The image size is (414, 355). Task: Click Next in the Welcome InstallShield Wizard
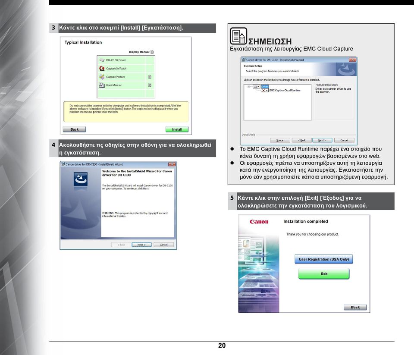pyautogui.click(x=141, y=245)
